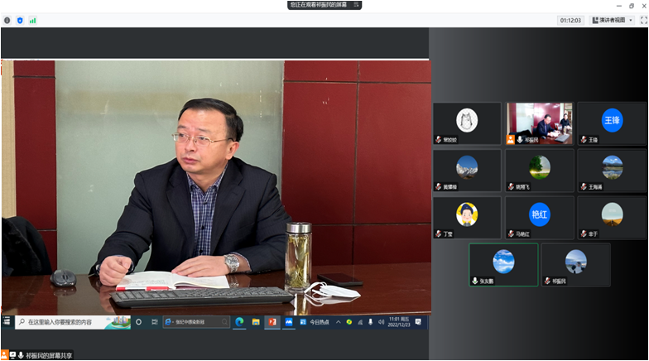Click muted mic on road landscape tile

coord(584,233)
